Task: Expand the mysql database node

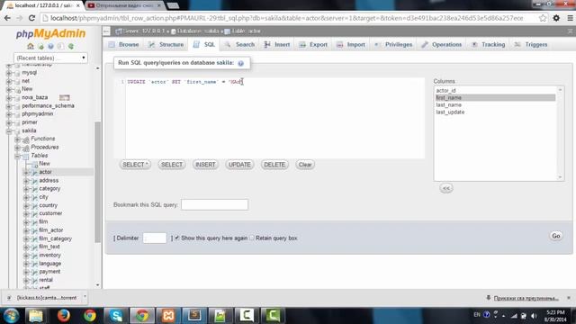Action: click(9, 73)
